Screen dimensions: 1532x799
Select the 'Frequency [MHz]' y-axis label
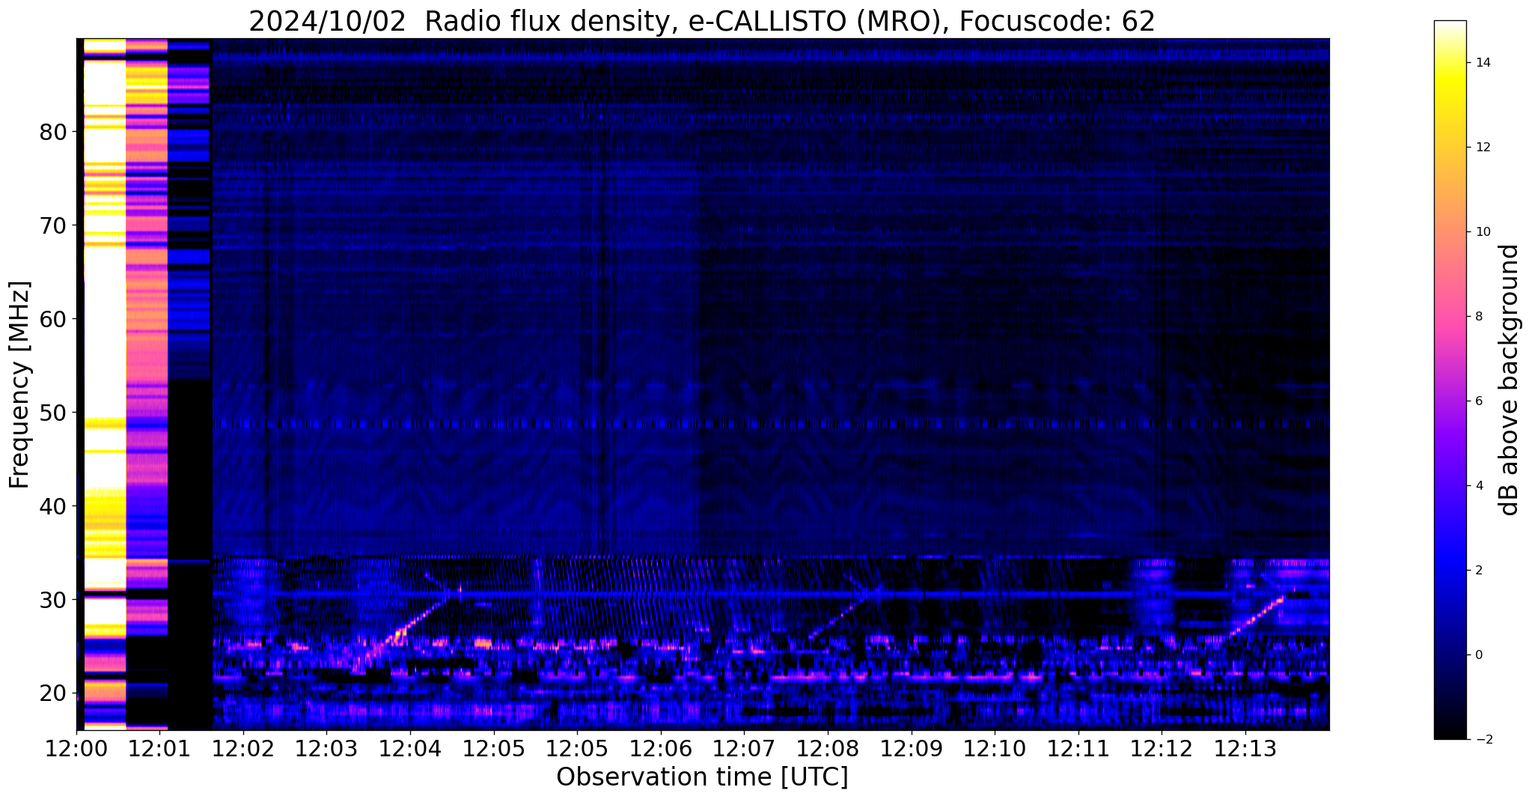tap(20, 385)
